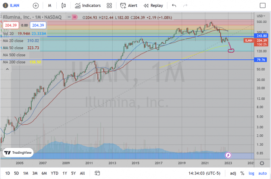Select the 5Y date range
This screenshot has height=179, width=271.
point(73,173)
